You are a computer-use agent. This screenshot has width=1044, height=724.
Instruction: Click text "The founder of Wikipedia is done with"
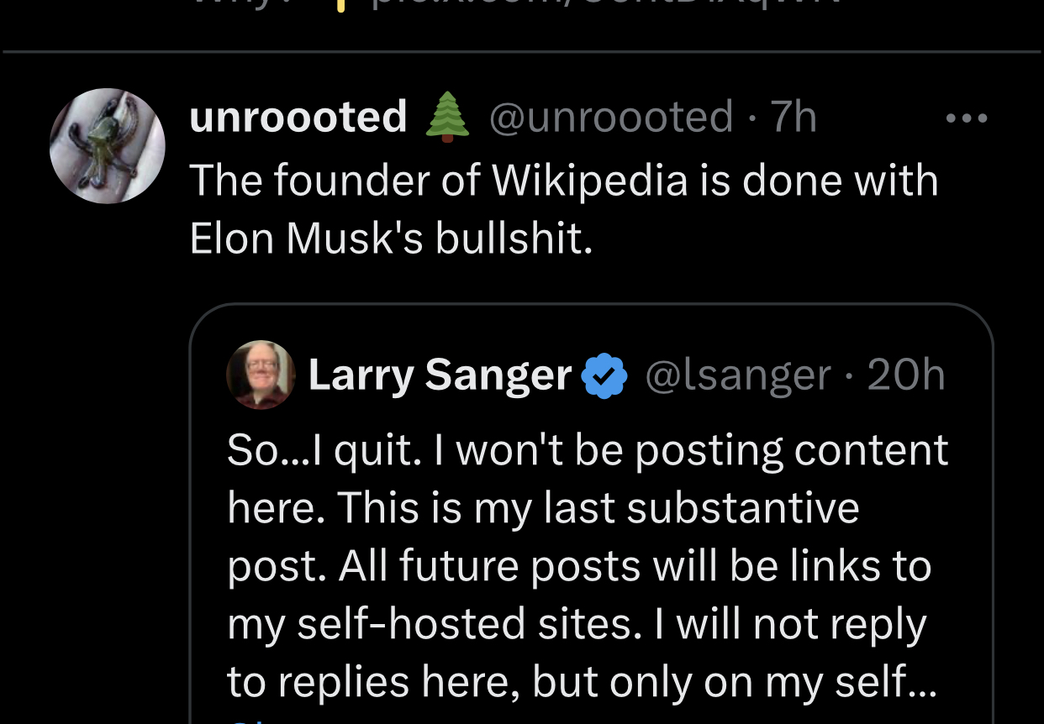point(563,181)
